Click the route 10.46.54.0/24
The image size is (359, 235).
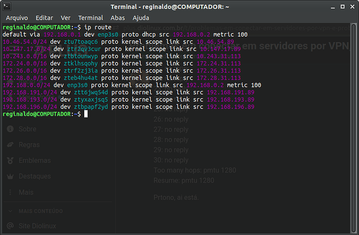click(x=25, y=42)
